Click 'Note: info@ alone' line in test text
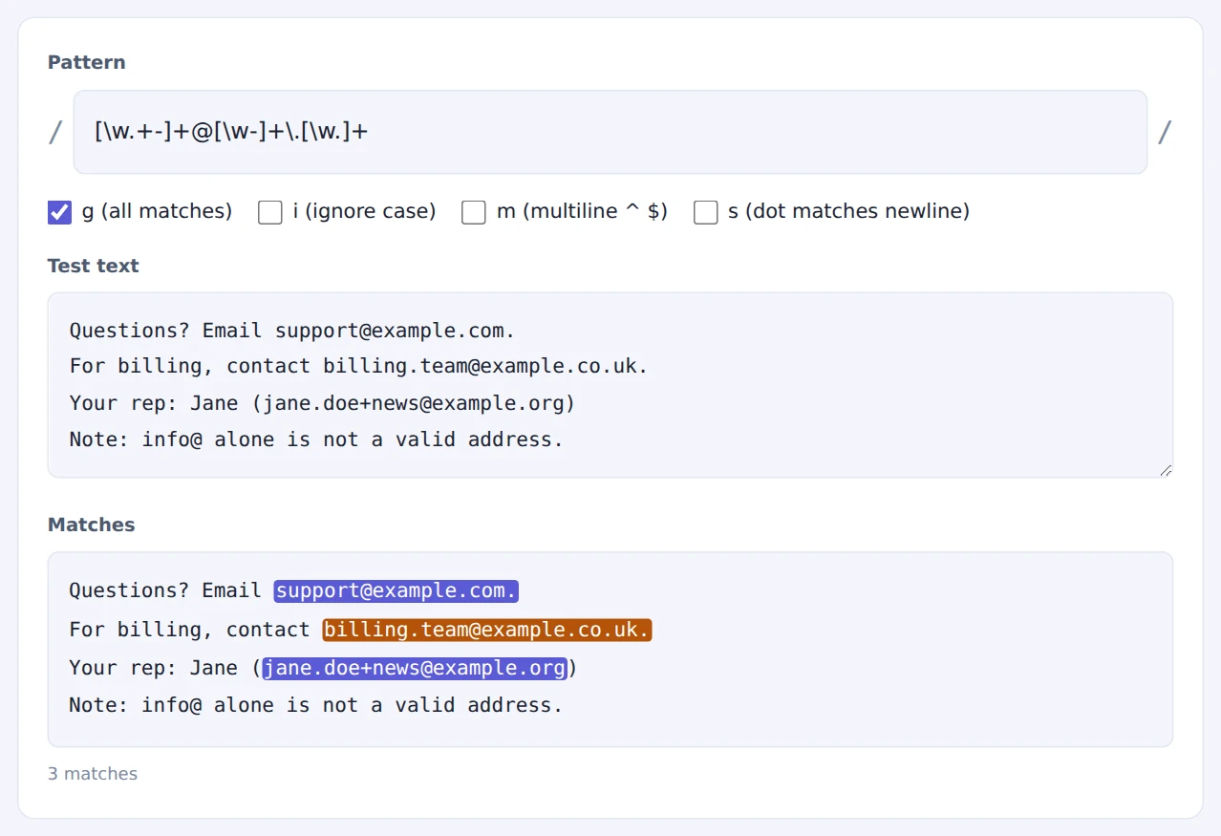Image resolution: width=1221 pixels, height=836 pixels. pyautogui.click(x=316, y=439)
